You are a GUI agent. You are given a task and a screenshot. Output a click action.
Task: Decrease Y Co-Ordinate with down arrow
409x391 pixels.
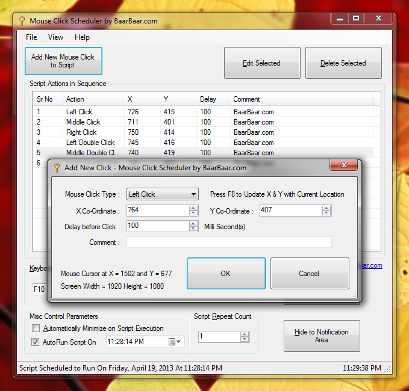tap(326, 213)
